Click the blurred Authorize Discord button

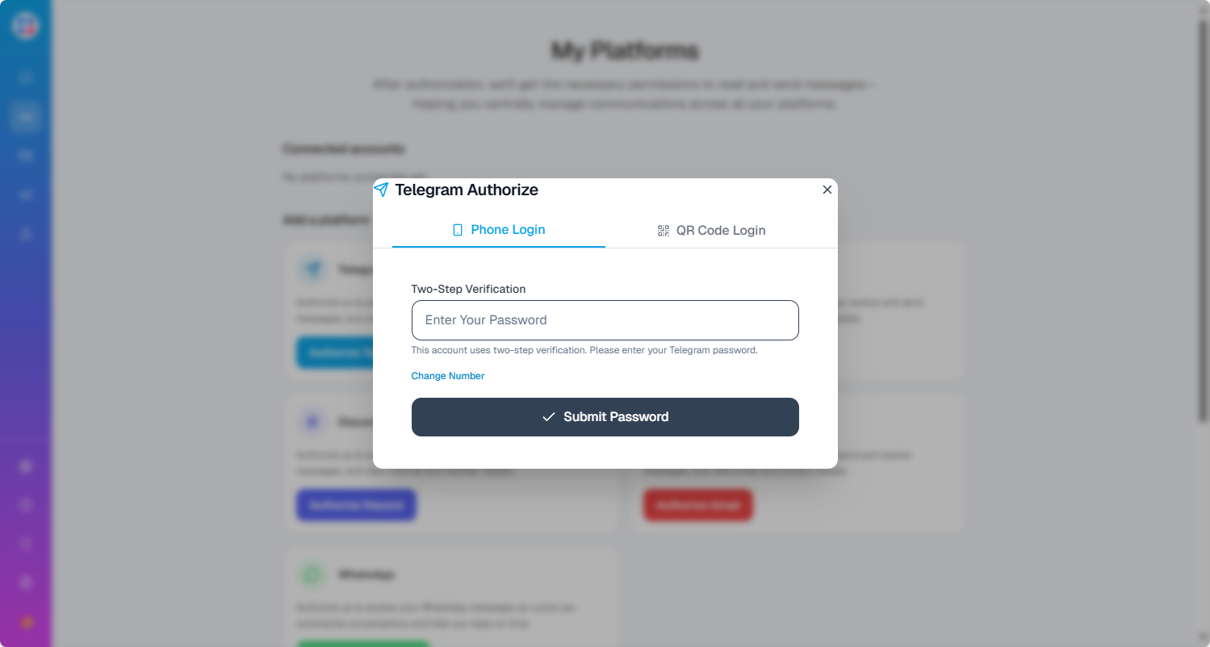(356, 505)
